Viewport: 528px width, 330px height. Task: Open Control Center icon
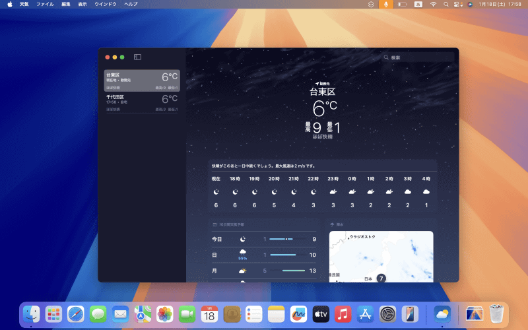click(x=458, y=5)
